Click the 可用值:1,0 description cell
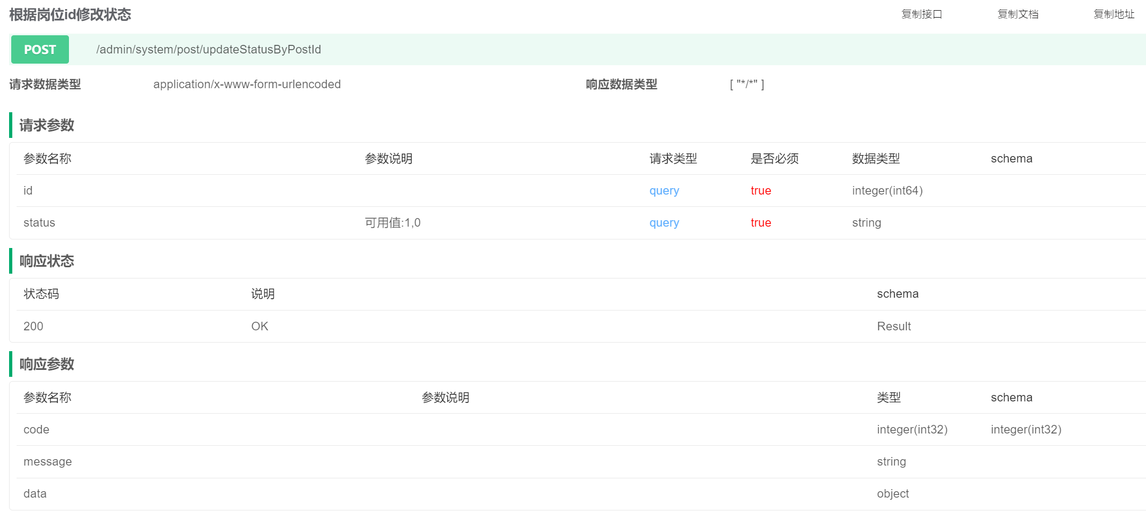 393,223
